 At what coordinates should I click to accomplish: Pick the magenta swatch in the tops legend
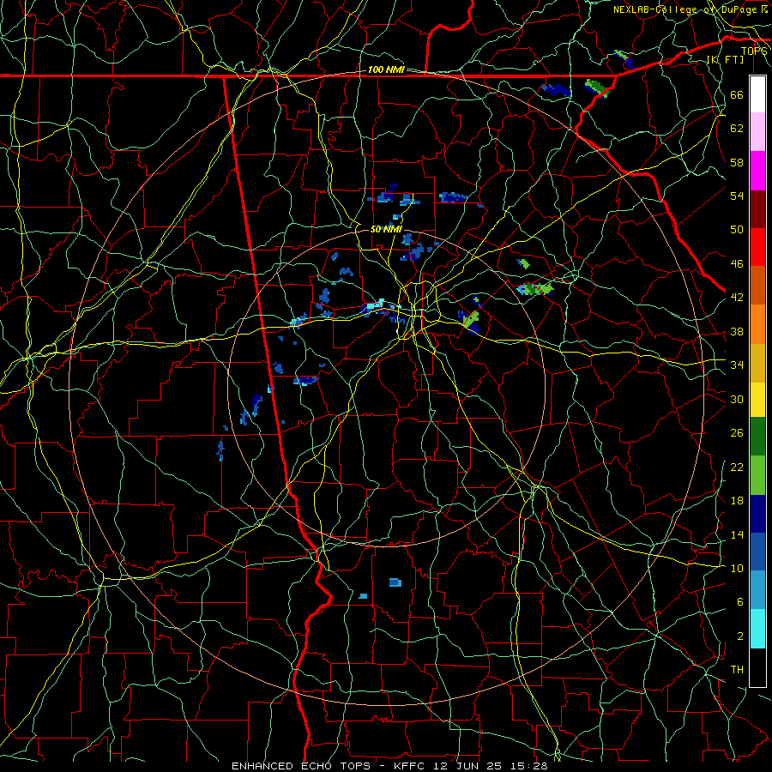757,171
